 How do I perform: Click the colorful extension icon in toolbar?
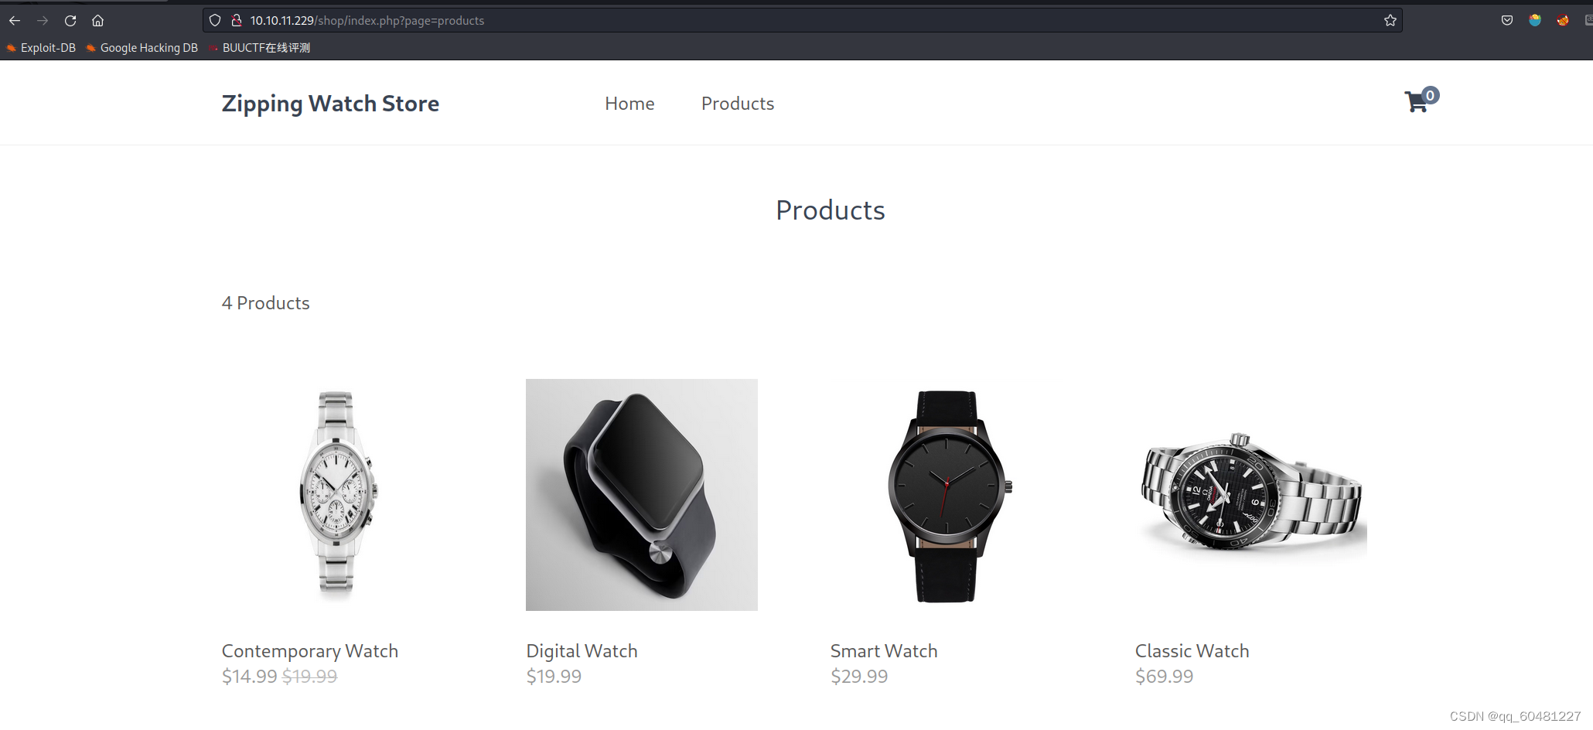1535,21
